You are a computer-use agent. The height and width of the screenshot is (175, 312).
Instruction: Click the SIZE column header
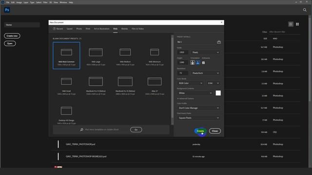tap(265, 38)
